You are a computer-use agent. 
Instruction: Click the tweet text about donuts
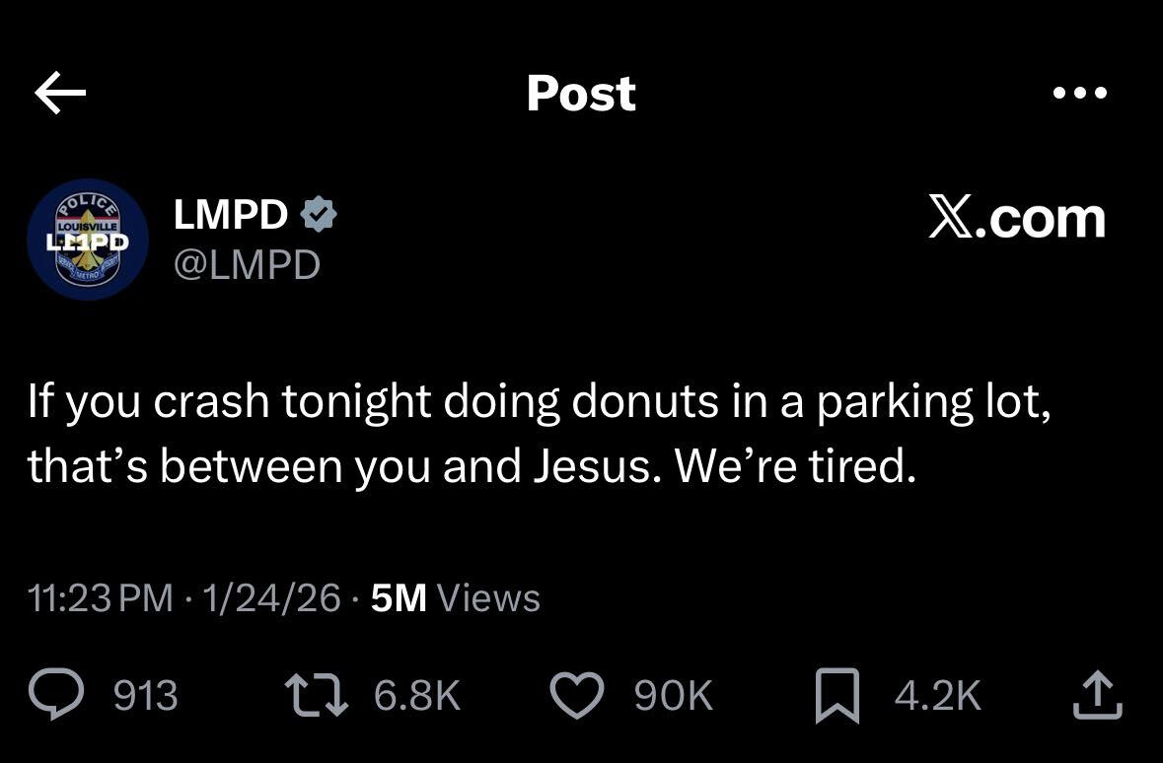[x=538, y=435]
